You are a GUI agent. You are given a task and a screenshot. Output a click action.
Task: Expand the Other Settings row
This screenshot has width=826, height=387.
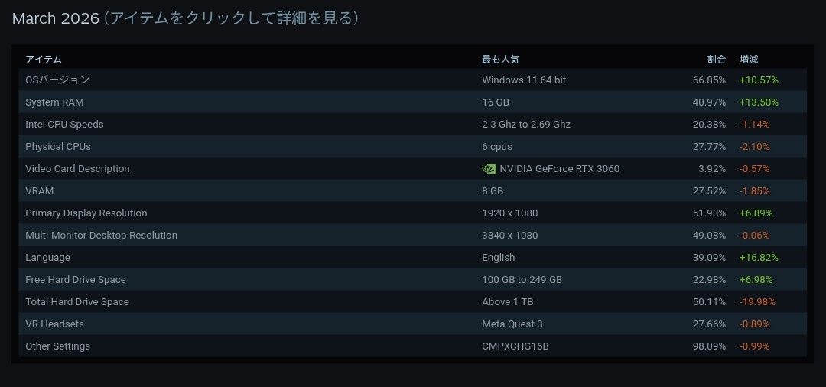pyautogui.click(x=57, y=346)
